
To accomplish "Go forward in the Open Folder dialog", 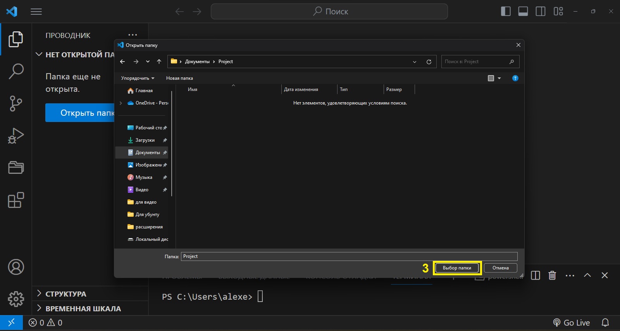I will pyautogui.click(x=136, y=62).
